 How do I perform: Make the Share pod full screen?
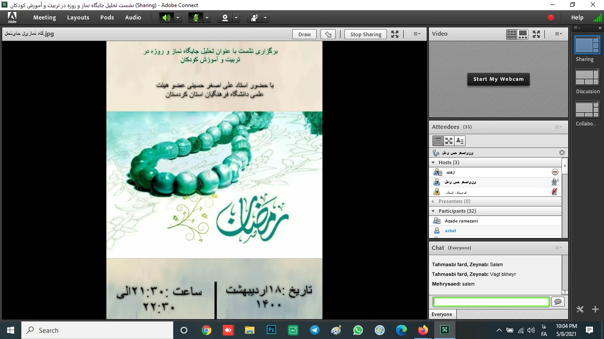395,34
